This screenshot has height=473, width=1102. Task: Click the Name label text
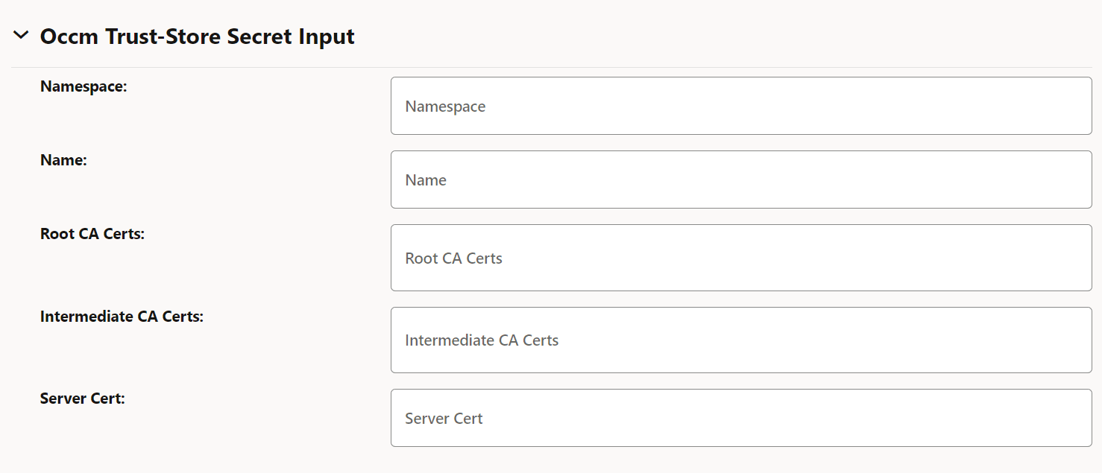[63, 159]
